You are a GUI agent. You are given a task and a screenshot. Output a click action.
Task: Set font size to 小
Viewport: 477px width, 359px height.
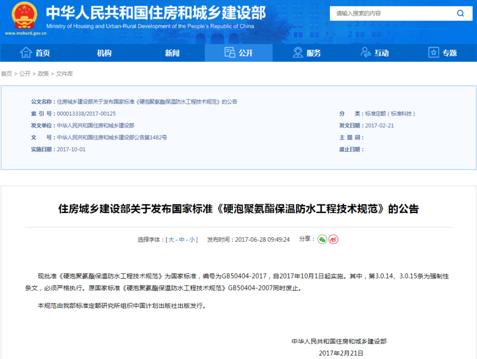tap(192, 240)
